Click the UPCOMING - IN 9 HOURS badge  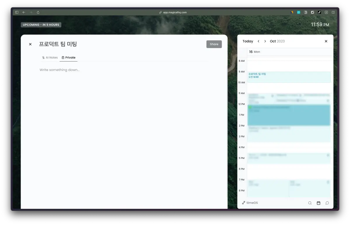[41, 25]
